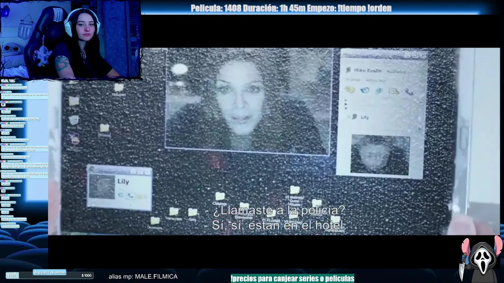Click the Lily name in small call window
The image size is (504, 283).
pos(123,182)
